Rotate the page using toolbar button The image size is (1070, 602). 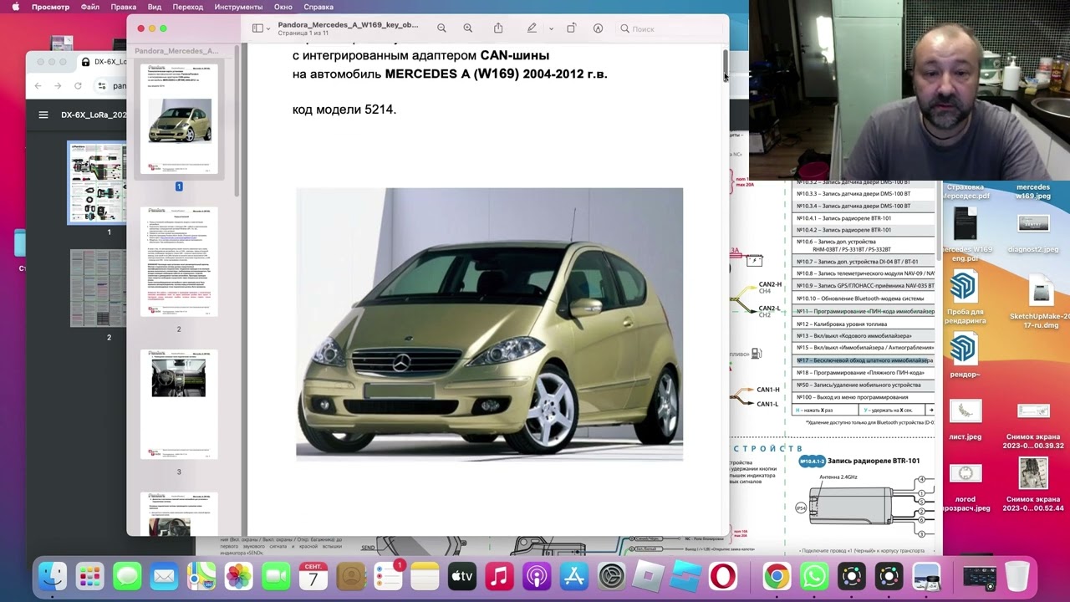(x=571, y=28)
